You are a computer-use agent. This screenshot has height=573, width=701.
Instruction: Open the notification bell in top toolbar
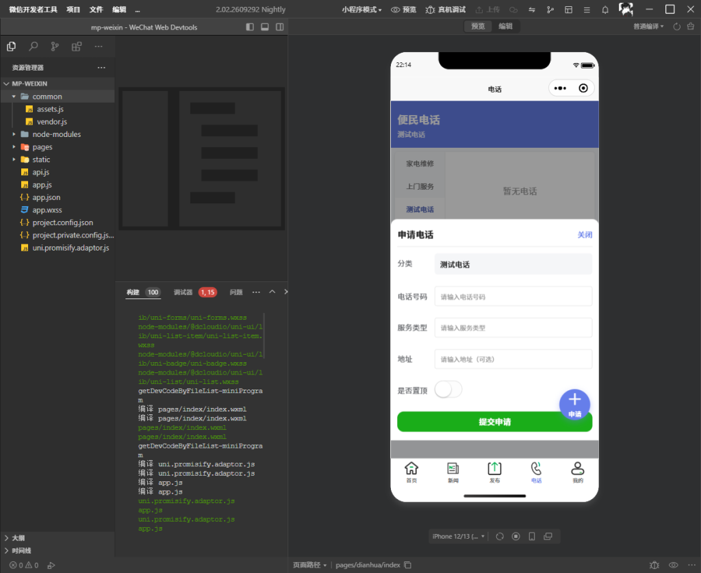click(605, 10)
